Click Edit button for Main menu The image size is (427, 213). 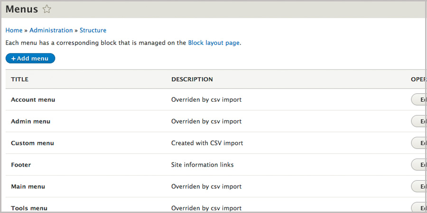click(x=418, y=186)
